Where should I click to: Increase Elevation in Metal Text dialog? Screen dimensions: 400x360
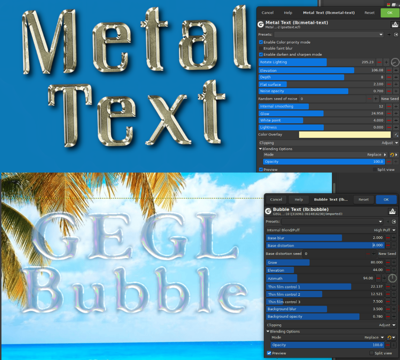[396, 70]
